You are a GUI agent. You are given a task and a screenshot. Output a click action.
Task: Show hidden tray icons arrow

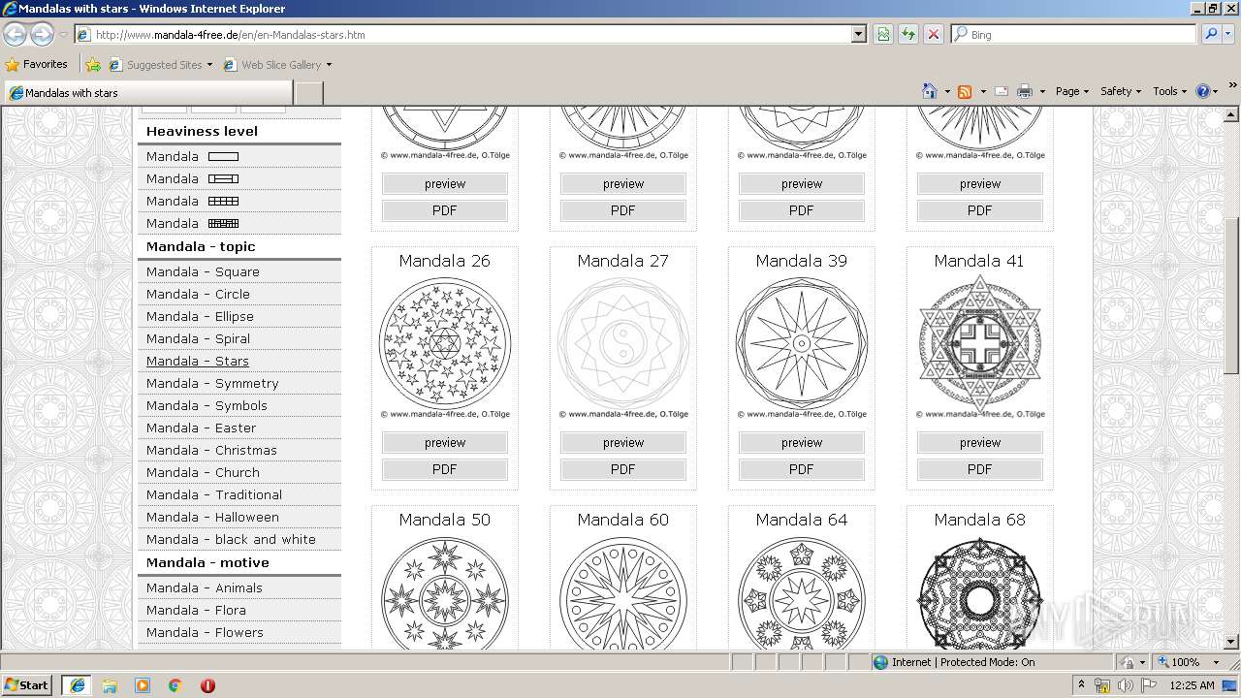(1081, 685)
